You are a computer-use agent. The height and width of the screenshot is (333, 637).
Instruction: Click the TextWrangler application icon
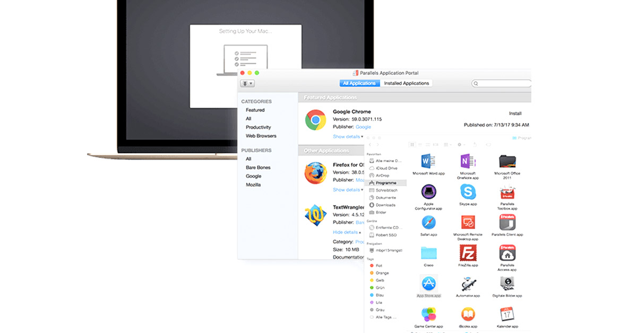coord(315,215)
